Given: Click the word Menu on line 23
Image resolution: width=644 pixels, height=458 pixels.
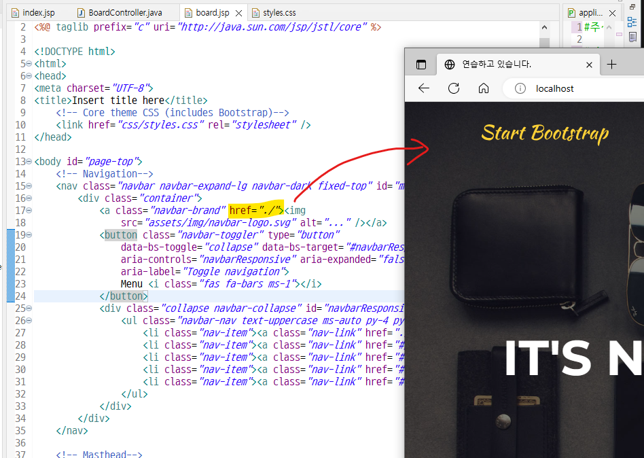Looking at the screenshot, I should click(131, 284).
